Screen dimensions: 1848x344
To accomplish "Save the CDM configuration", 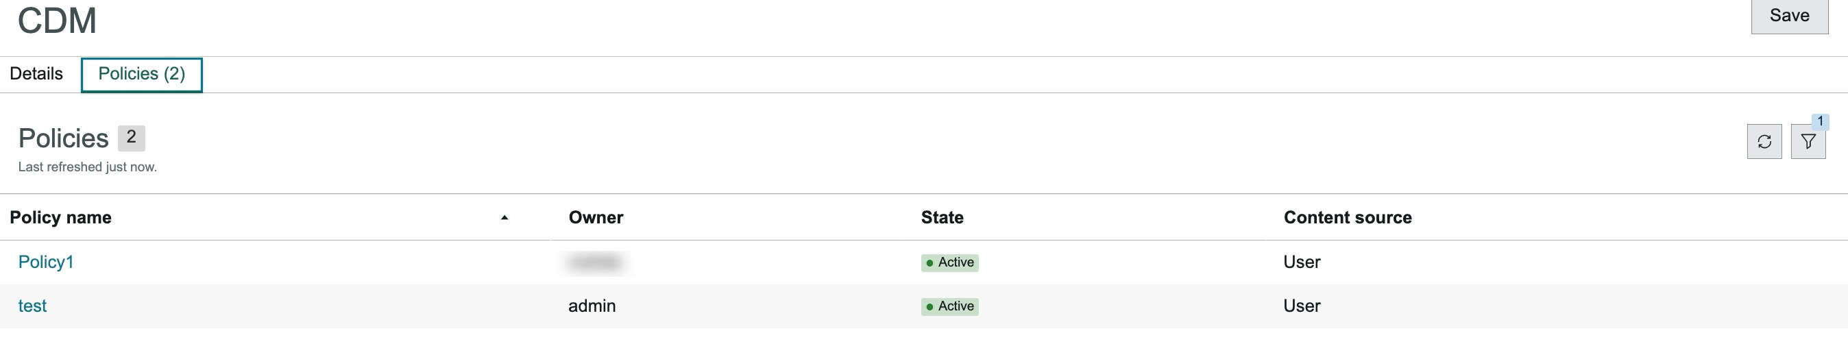I will click(1789, 16).
